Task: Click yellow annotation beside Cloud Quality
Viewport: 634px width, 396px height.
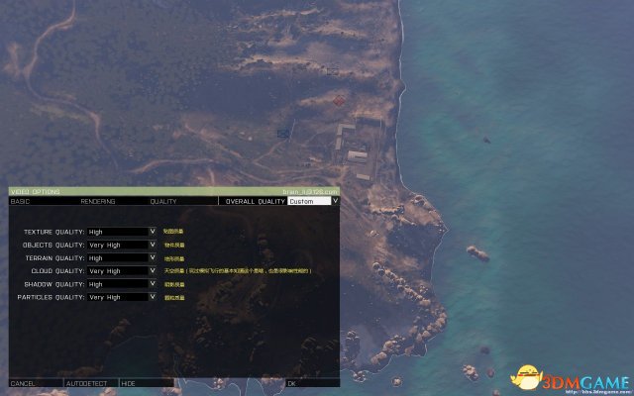Action: [x=238, y=270]
